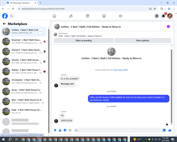Click the 'Ok' message from Carlitos
The width and height of the screenshot is (177, 142).
tap(62, 115)
